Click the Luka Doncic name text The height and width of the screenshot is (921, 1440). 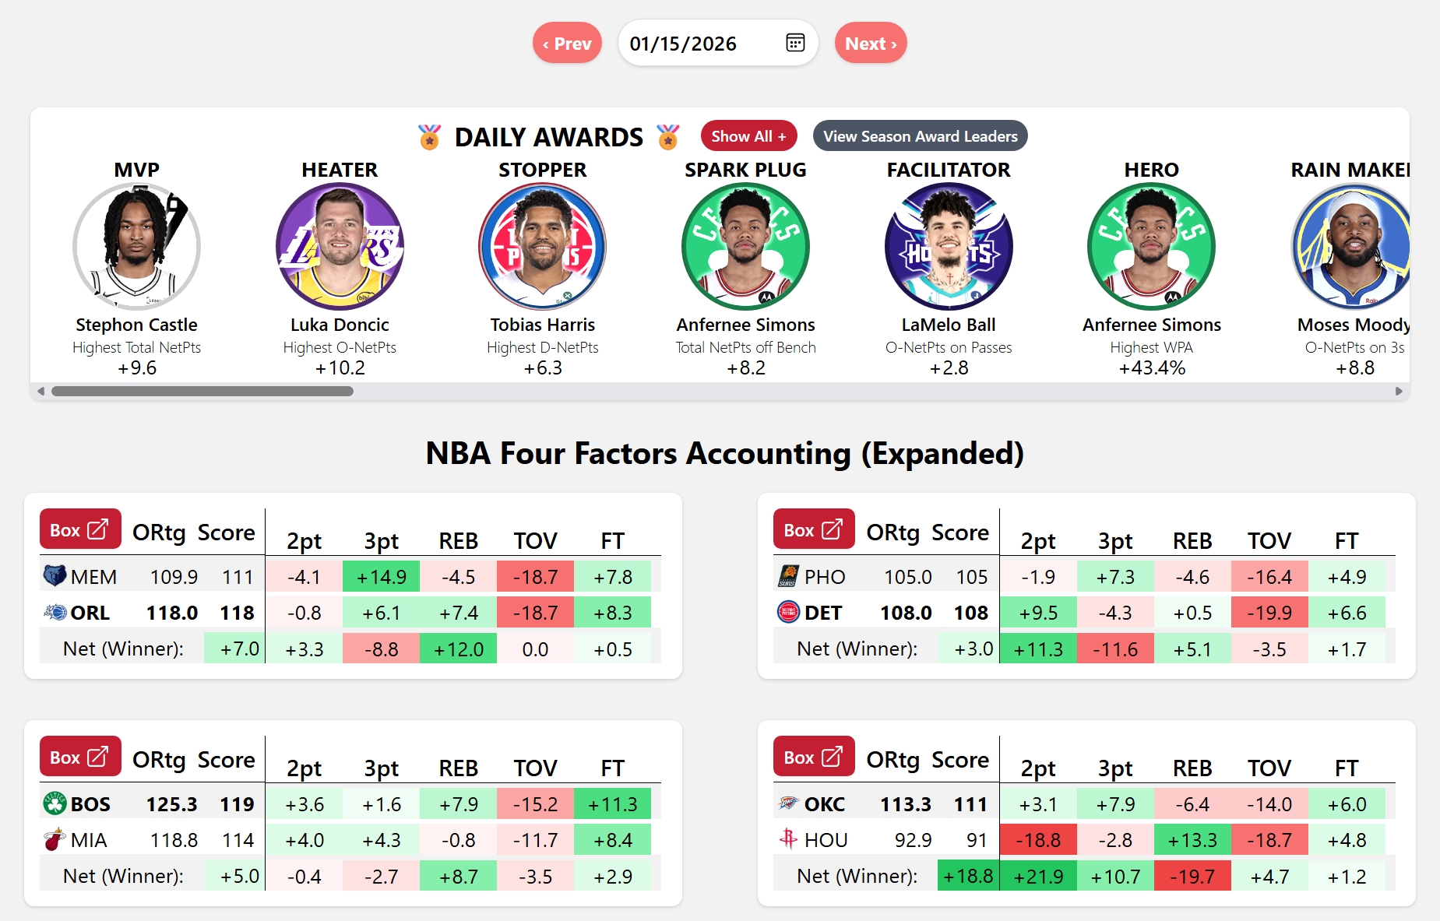[340, 325]
